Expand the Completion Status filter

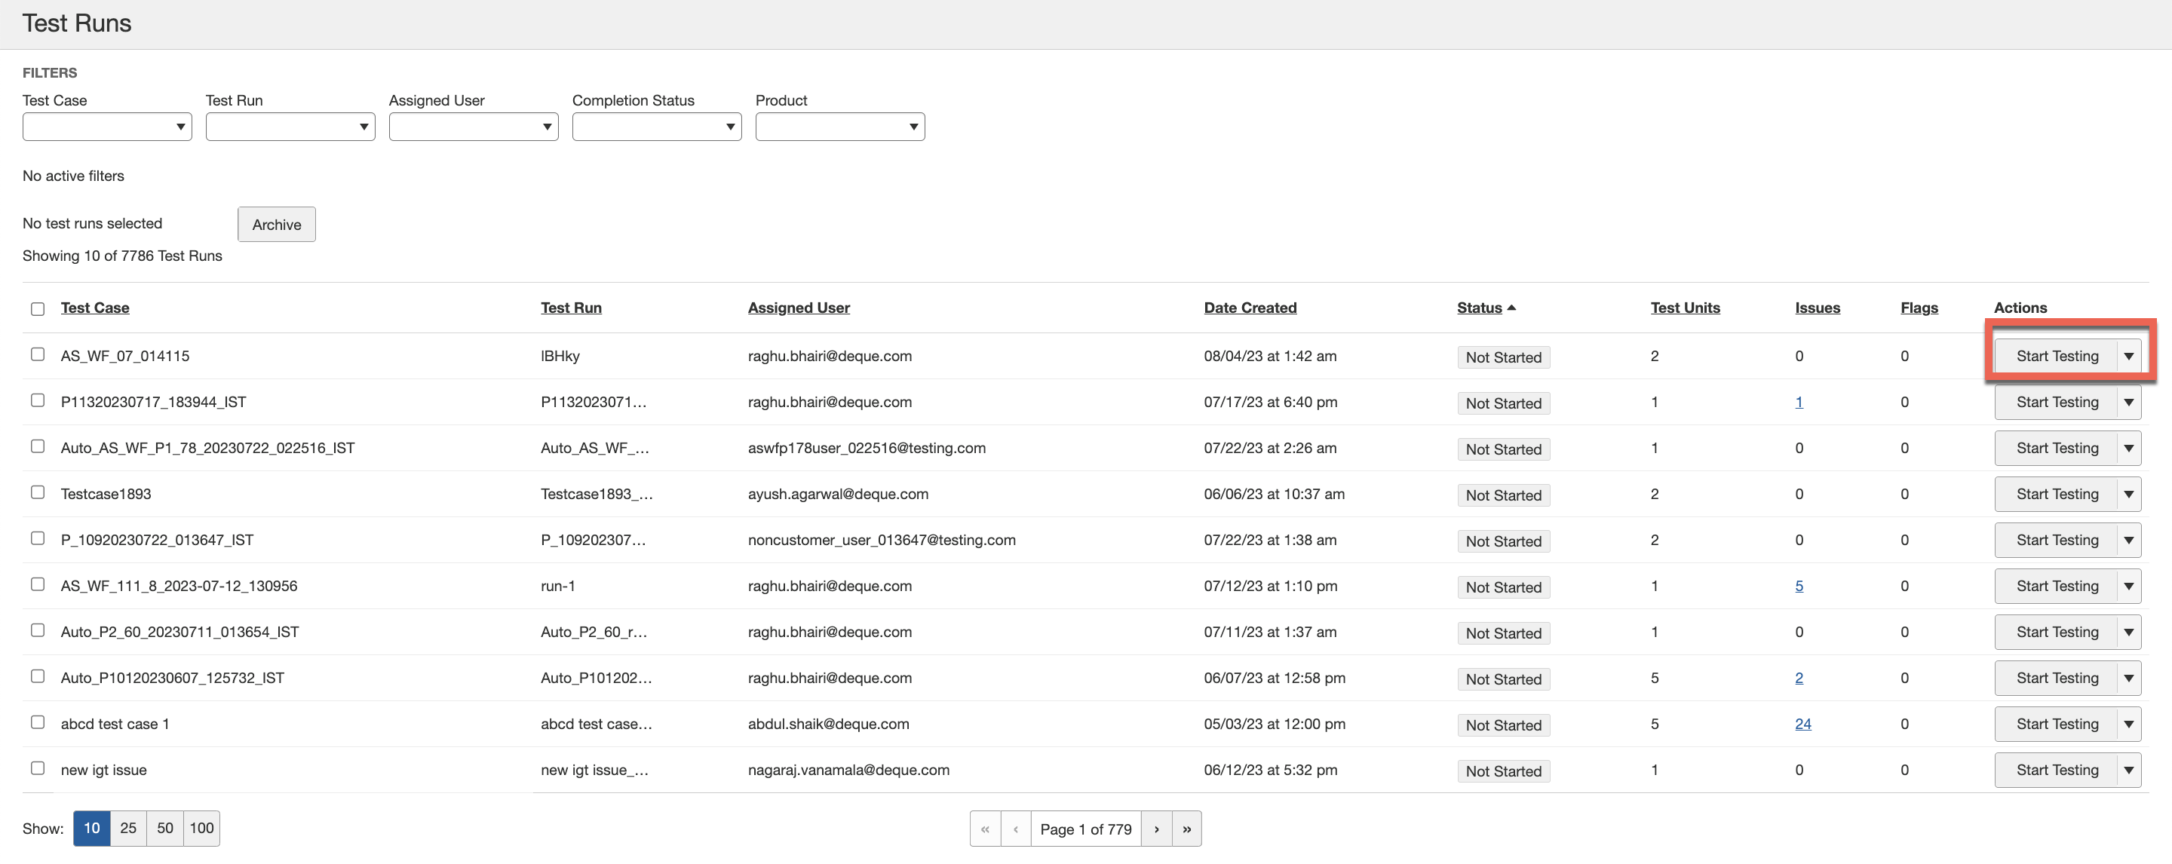(x=656, y=127)
